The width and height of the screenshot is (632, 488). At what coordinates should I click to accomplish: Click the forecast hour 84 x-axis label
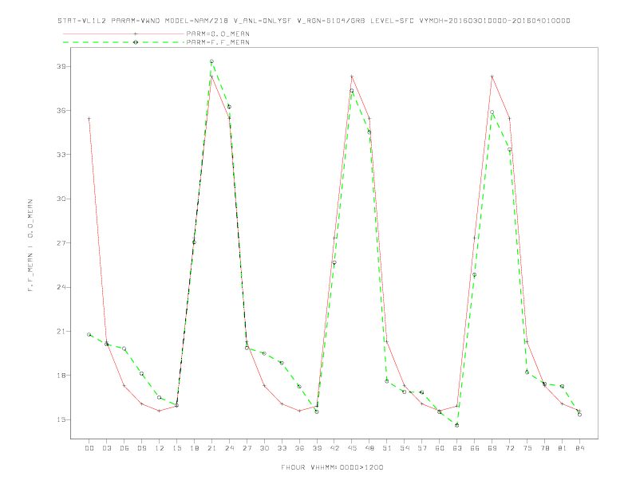pos(579,448)
